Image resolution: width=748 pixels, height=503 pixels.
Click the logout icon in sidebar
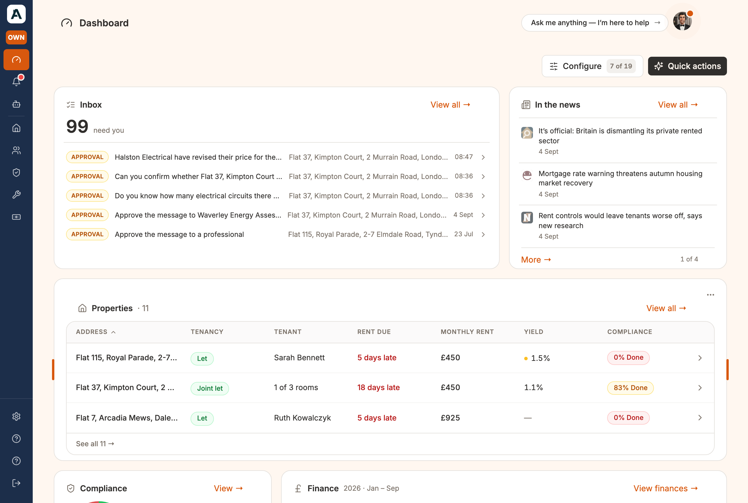(16, 483)
